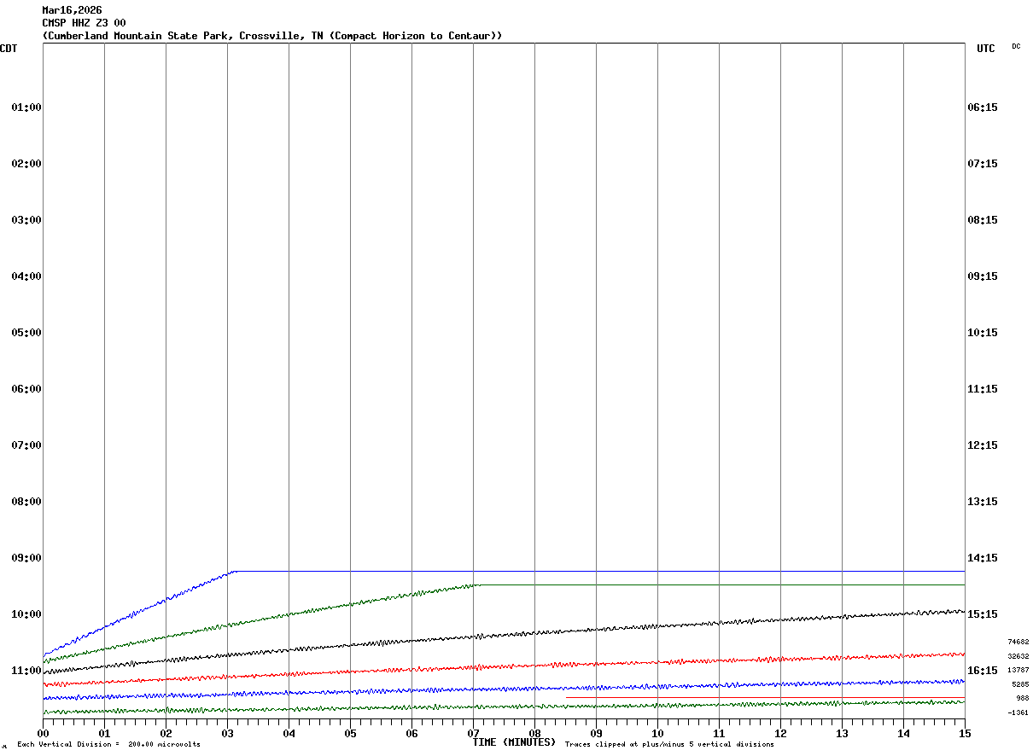Select the 03:00 CDT time label

coord(26,220)
